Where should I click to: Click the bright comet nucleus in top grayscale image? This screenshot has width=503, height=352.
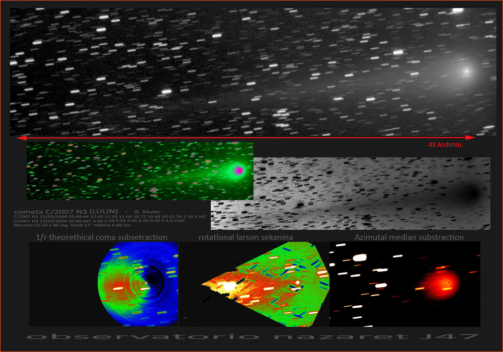pyautogui.click(x=467, y=71)
